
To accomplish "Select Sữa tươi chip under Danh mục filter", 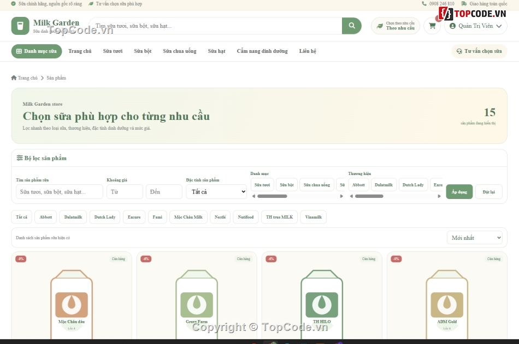I will click(262, 185).
